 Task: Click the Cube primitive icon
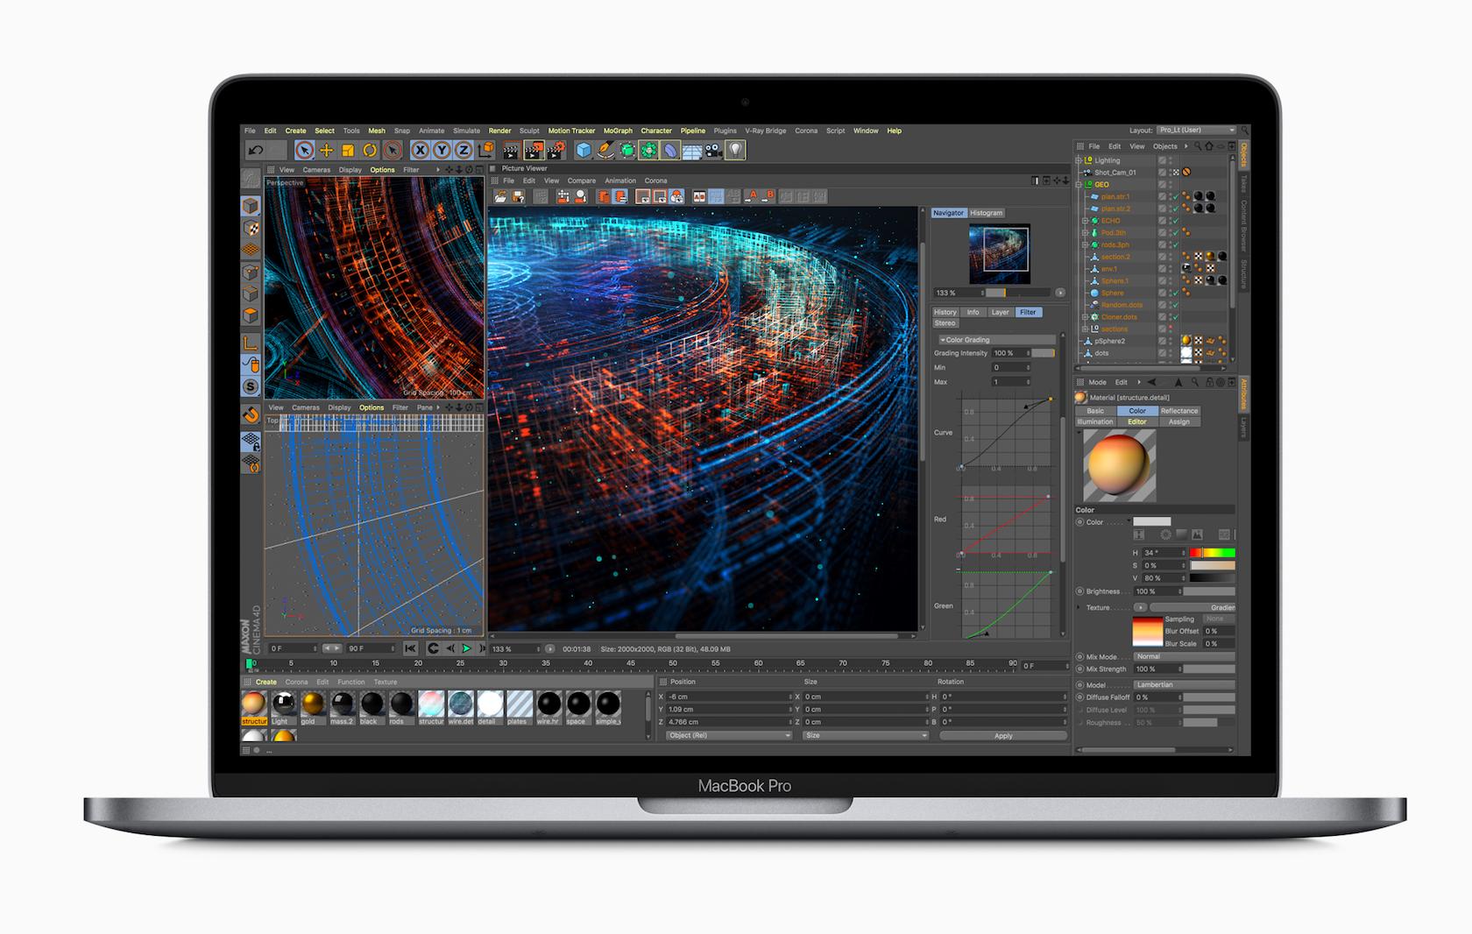point(584,151)
